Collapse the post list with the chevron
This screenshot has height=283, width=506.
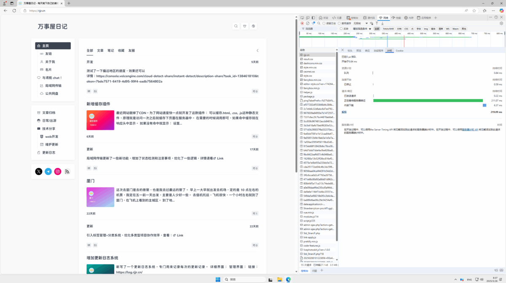pos(258,51)
